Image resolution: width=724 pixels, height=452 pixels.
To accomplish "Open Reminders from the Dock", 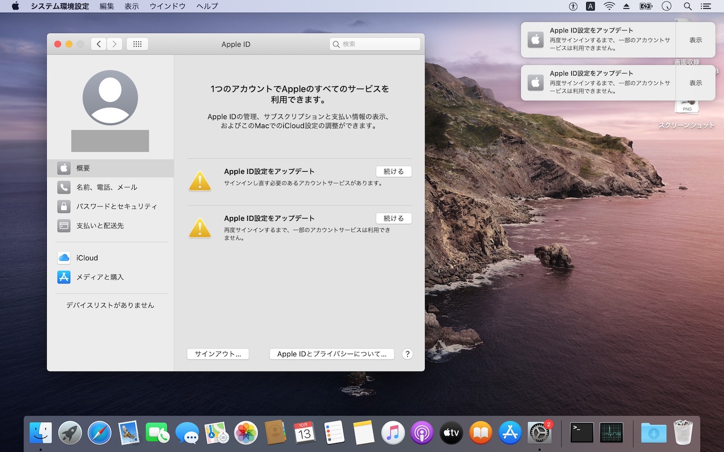I will tap(334, 433).
